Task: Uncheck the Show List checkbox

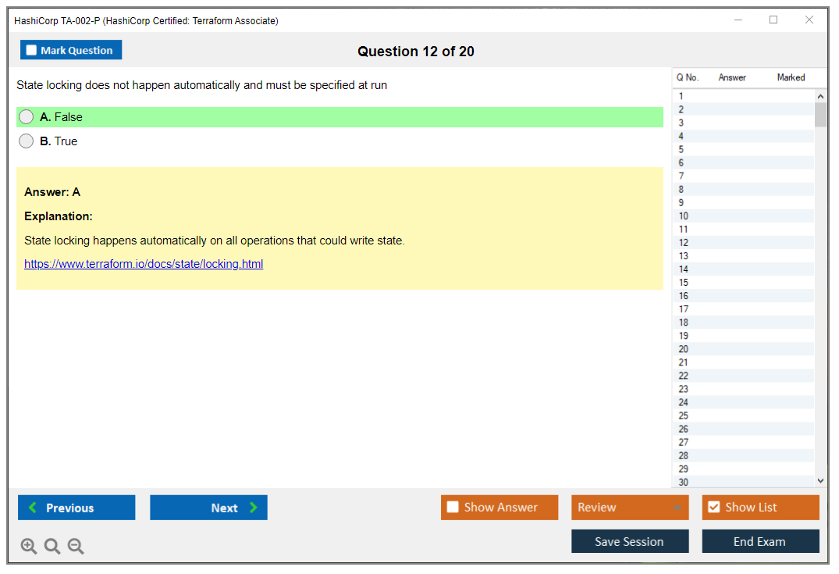Action: (713, 508)
